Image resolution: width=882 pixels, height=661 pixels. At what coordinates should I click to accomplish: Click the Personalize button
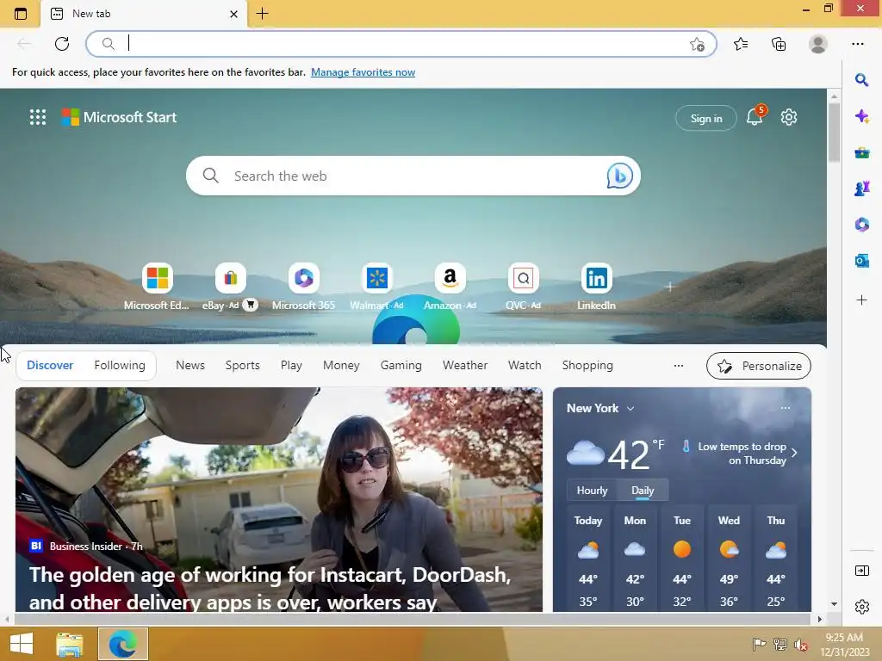click(x=758, y=366)
